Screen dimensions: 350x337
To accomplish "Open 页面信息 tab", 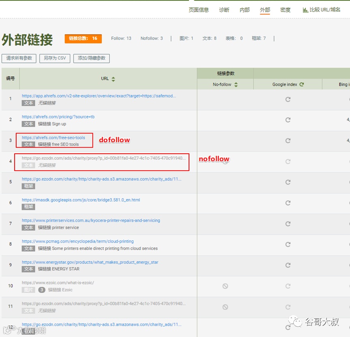I will [x=199, y=10].
